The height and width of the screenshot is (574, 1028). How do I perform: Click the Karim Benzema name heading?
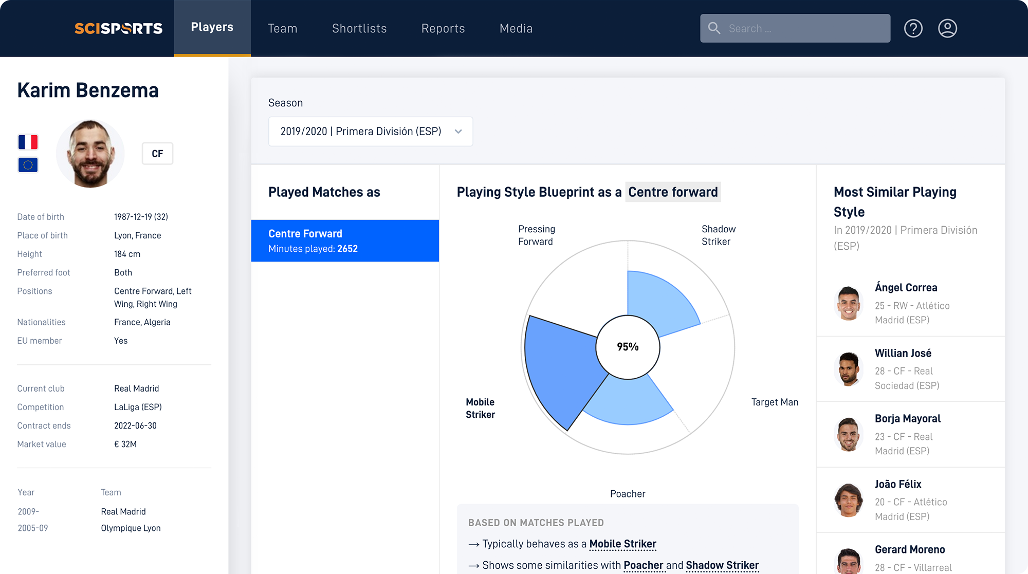[x=88, y=90]
